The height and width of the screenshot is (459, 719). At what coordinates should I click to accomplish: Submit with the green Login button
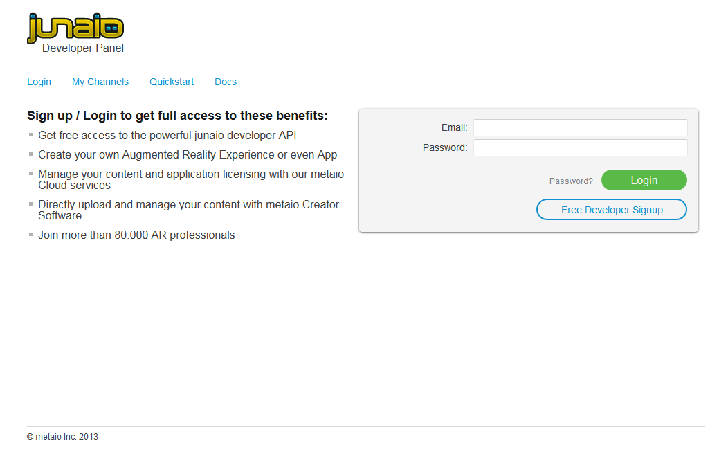click(644, 180)
